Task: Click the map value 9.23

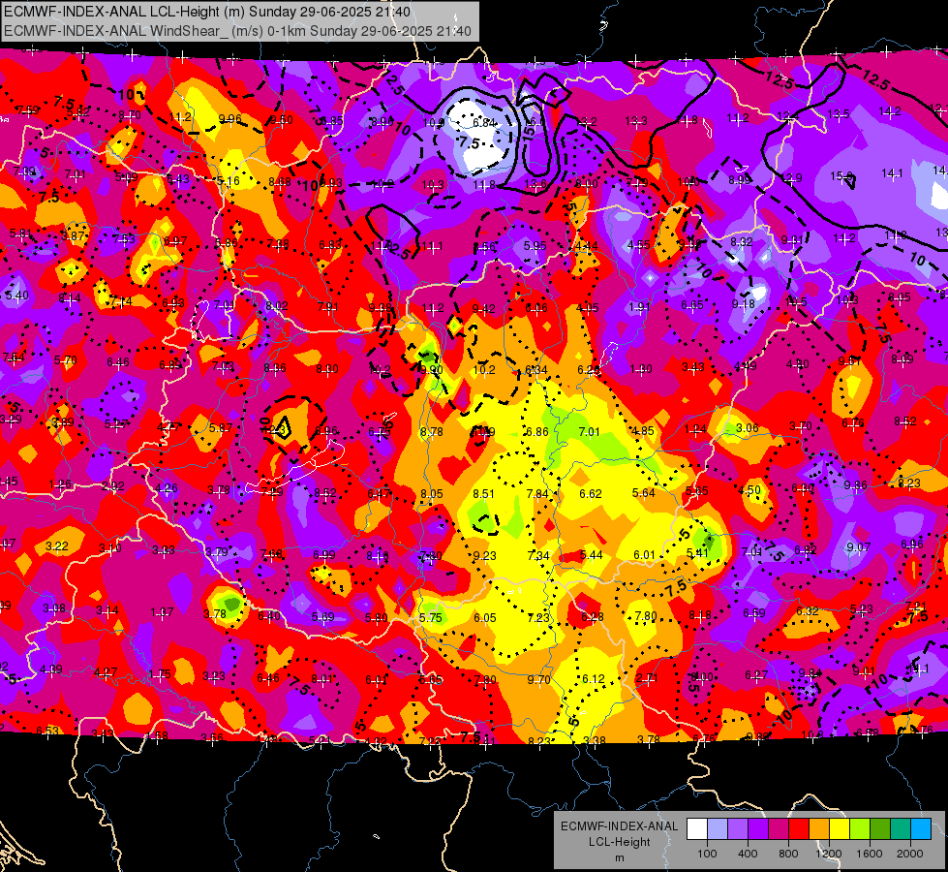Action: [484, 555]
